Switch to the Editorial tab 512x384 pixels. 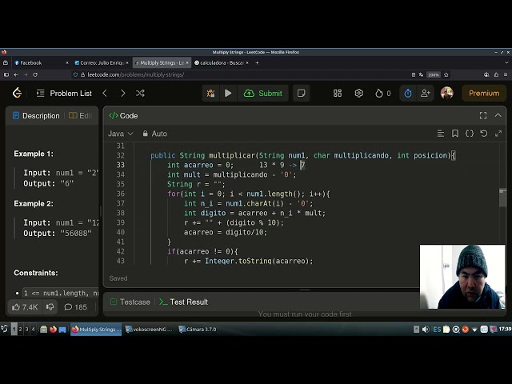pyautogui.click(x=80, y=116)
